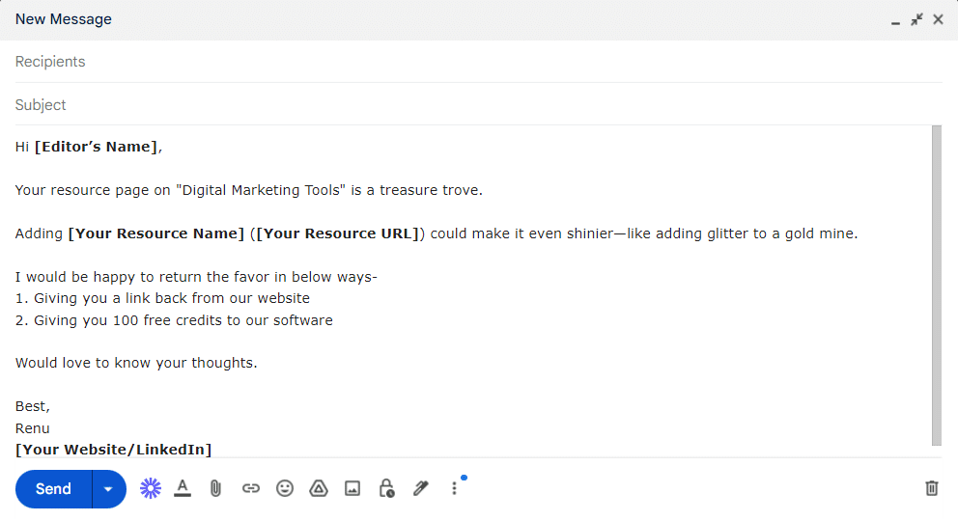Insert signature using the pen icon
958x521 pixels.
420,488
